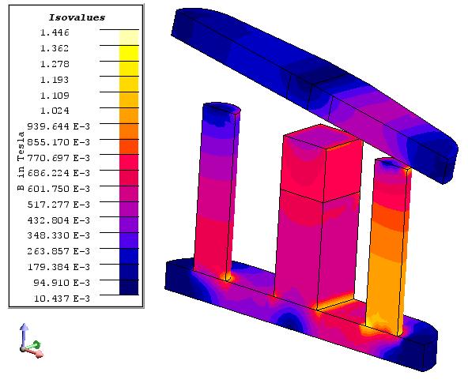468x387 pixels.
Task: Click the 'B in Tesla' axis label
Action: (x=21, y=161)
